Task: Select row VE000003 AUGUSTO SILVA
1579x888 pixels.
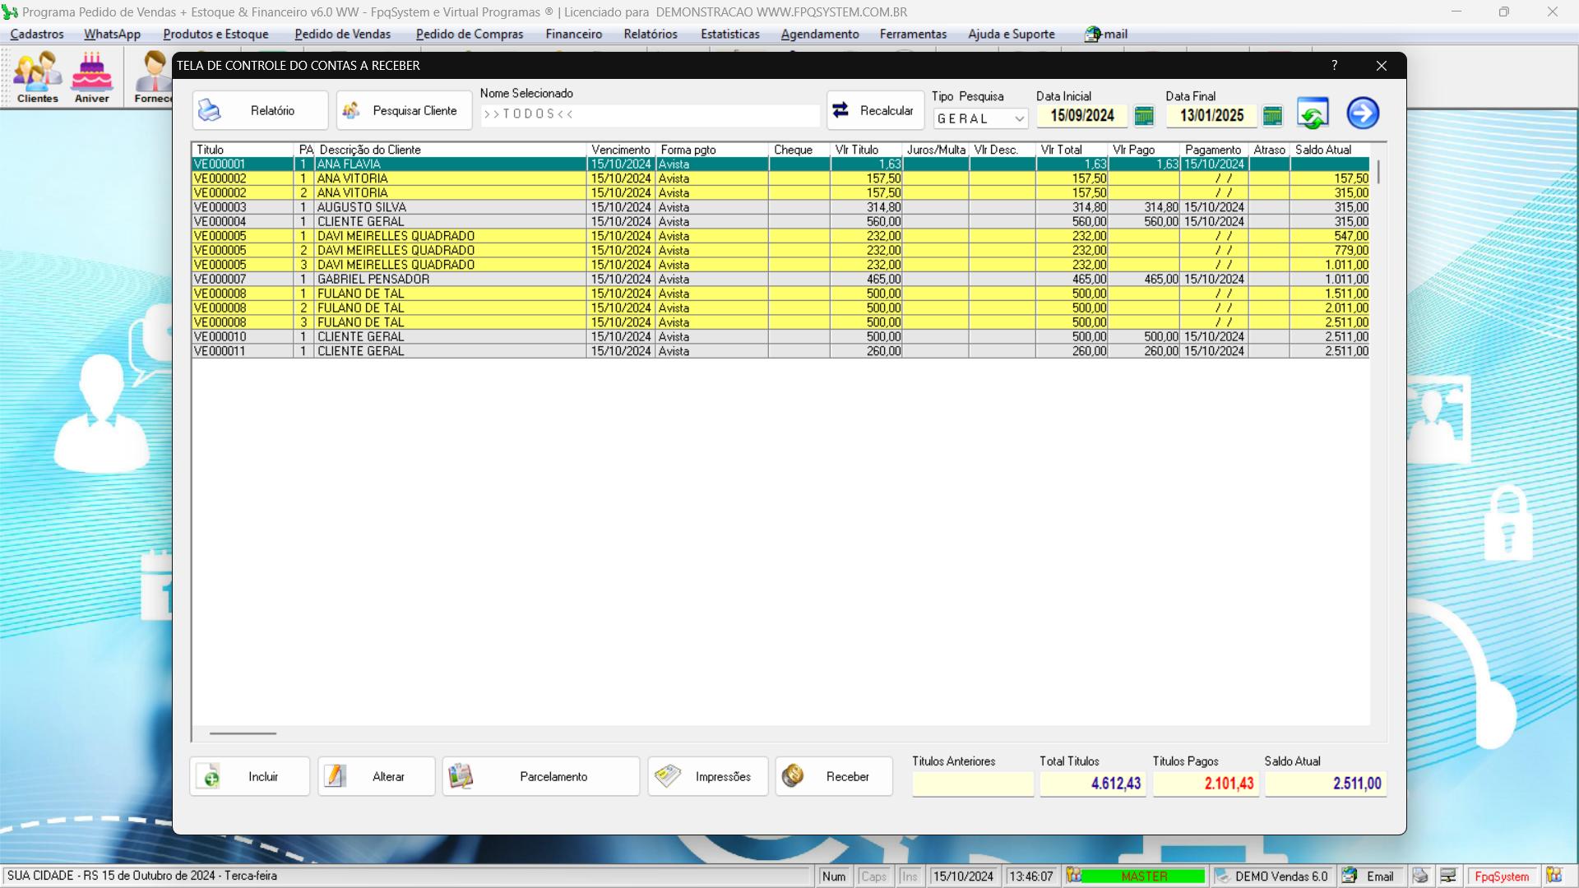Action: click(781, 207)
